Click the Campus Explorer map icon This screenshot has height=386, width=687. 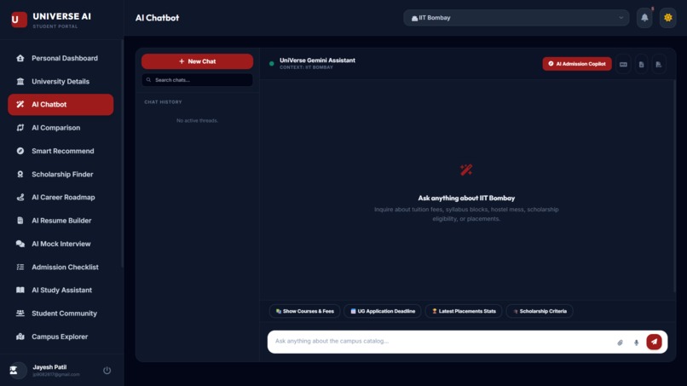click(20, 337)
